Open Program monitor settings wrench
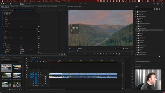 [x=123, y=48]
